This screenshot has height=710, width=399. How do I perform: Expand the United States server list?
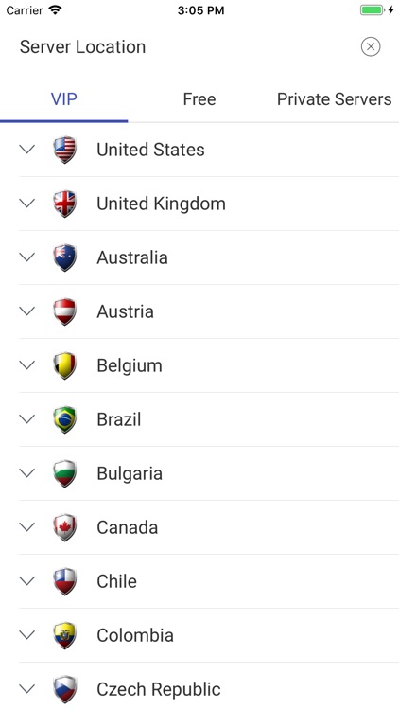point(27,149)
